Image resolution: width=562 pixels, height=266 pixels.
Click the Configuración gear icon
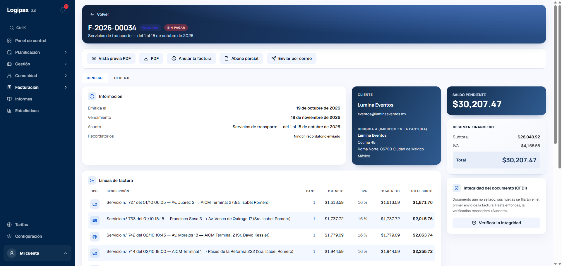9,236
